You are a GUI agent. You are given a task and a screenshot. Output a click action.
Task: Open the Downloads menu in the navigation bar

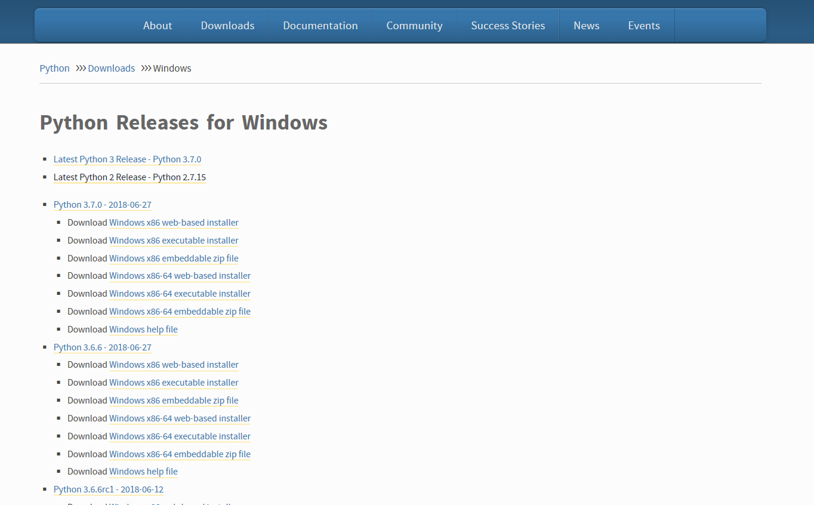227,26
